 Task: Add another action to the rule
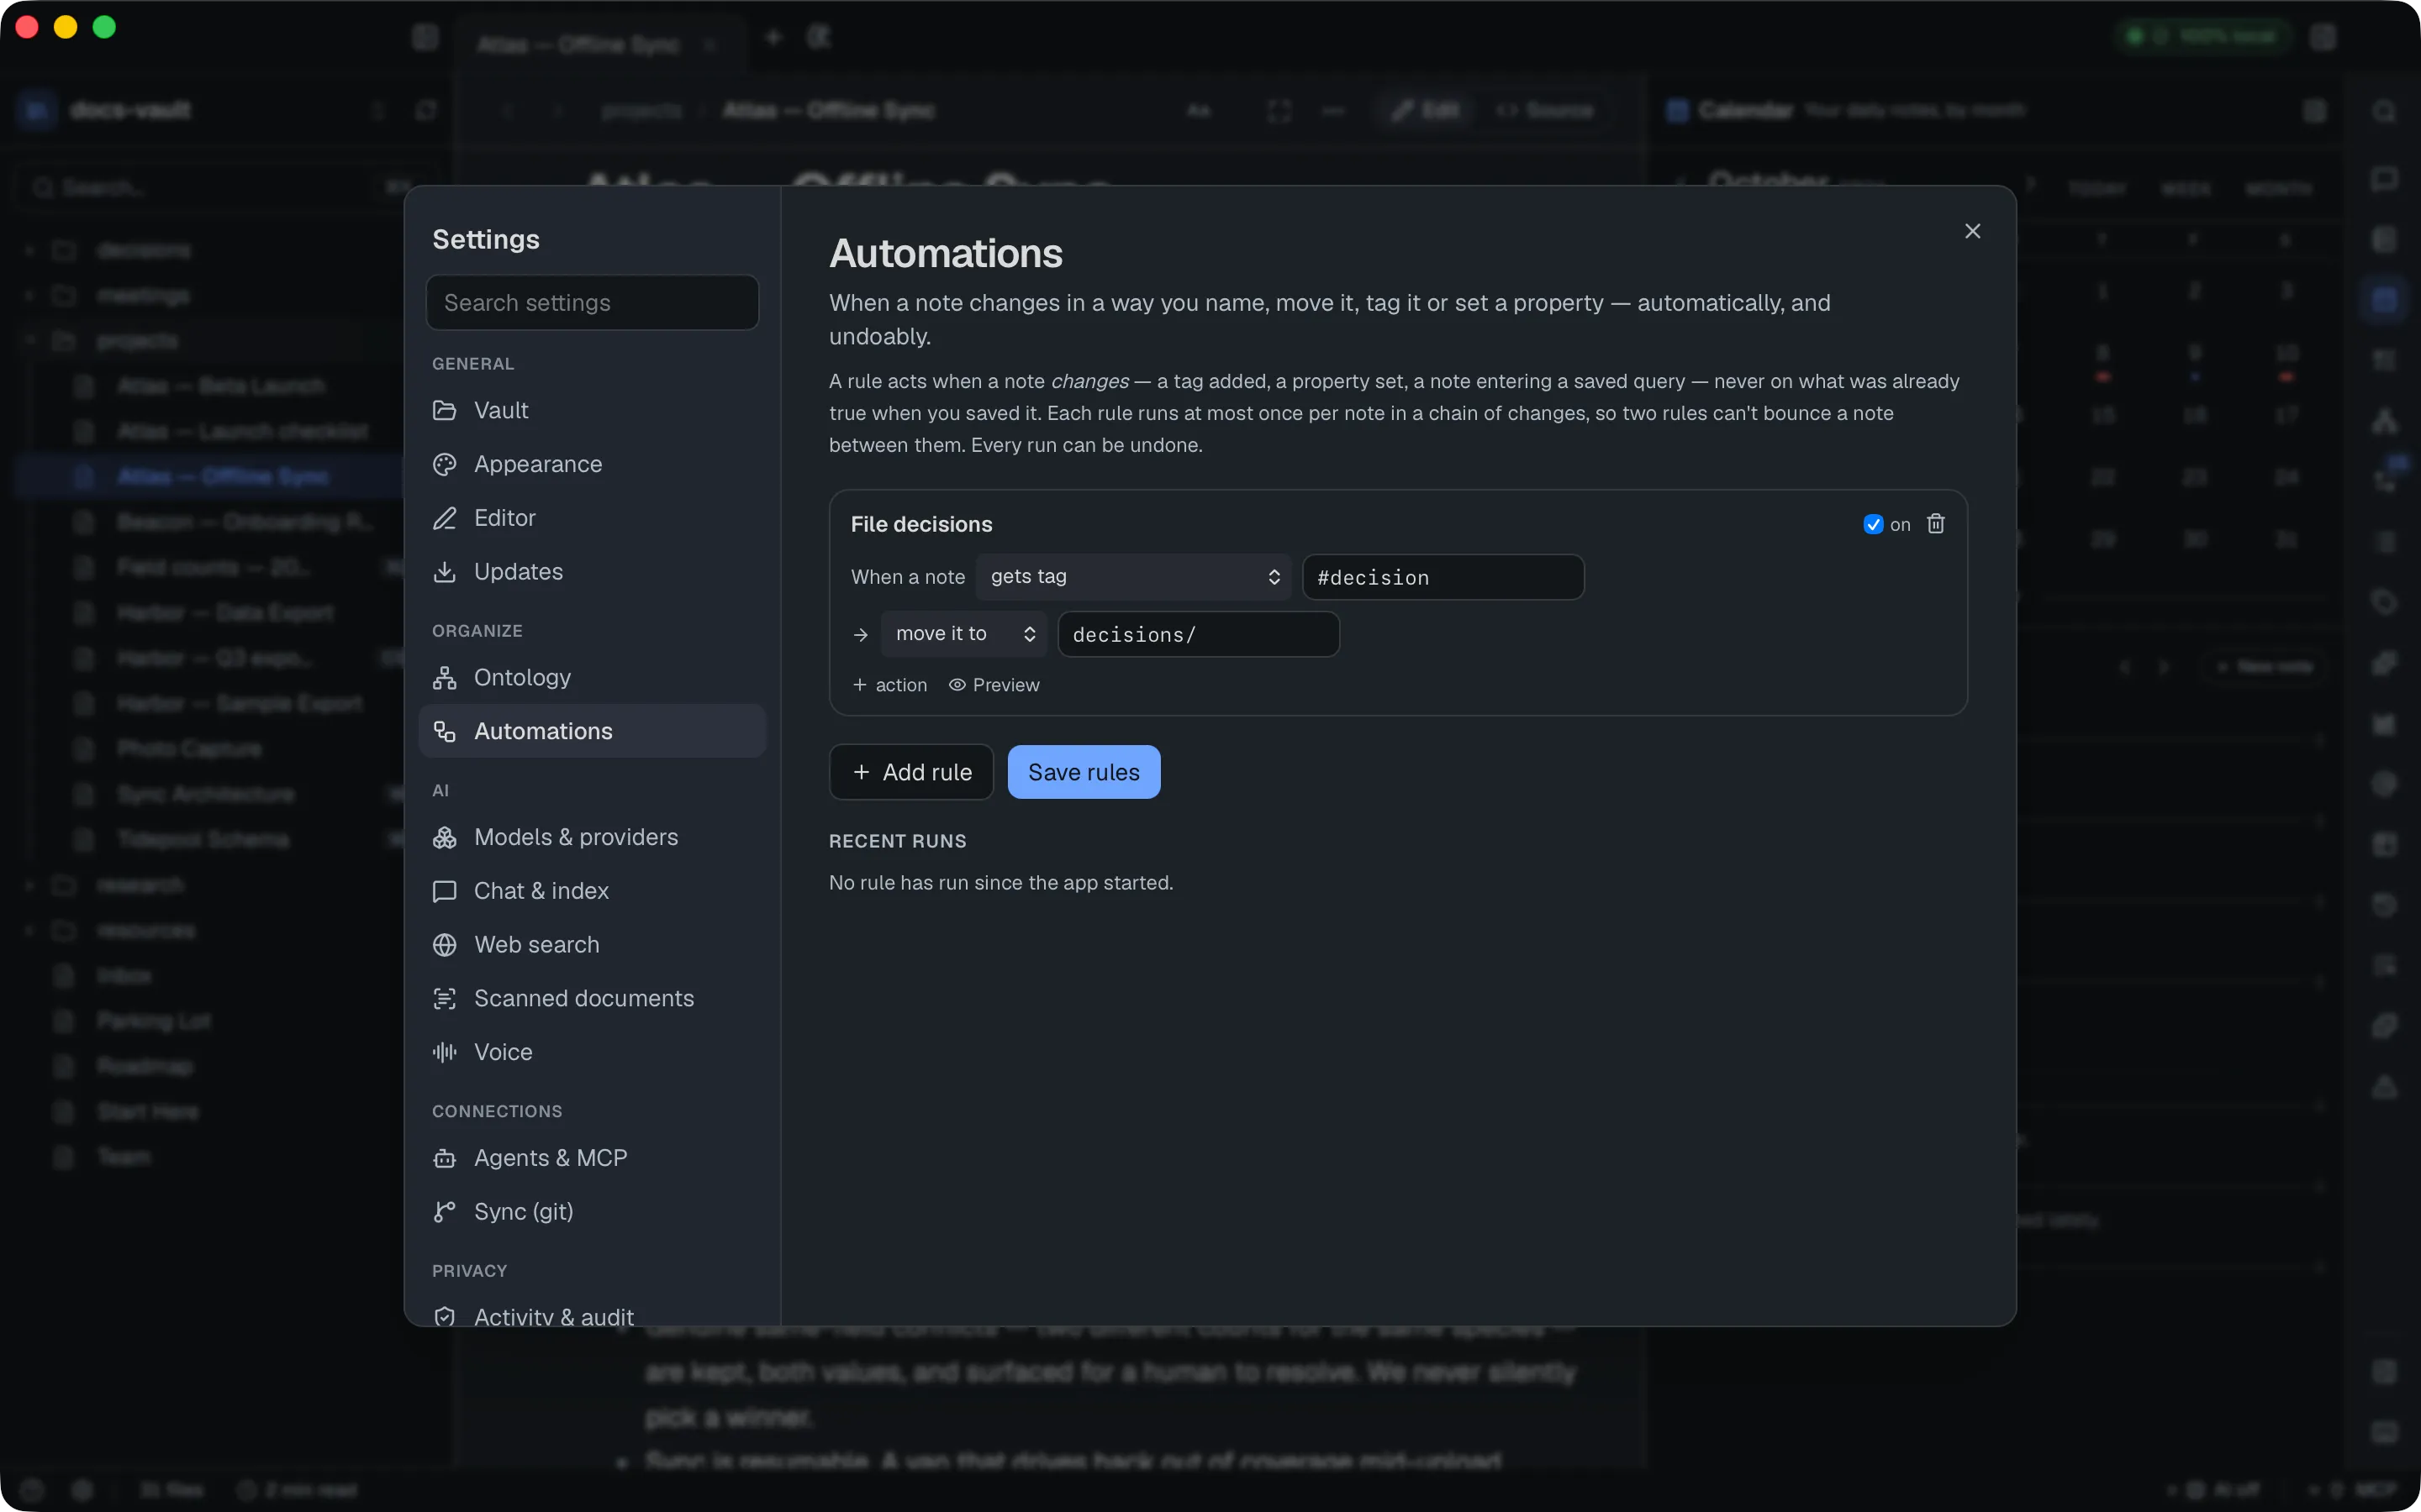coord(889,685)
